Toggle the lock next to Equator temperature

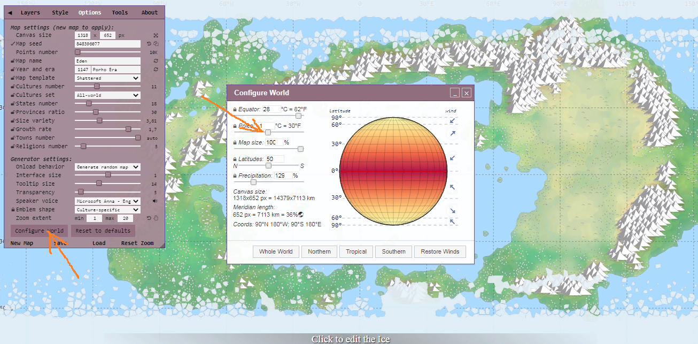click(x=235, y=109)
